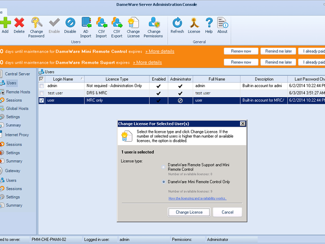Launch the AD Import tool
The height and width of the screenshot is (244, 325).
(86, 27)
